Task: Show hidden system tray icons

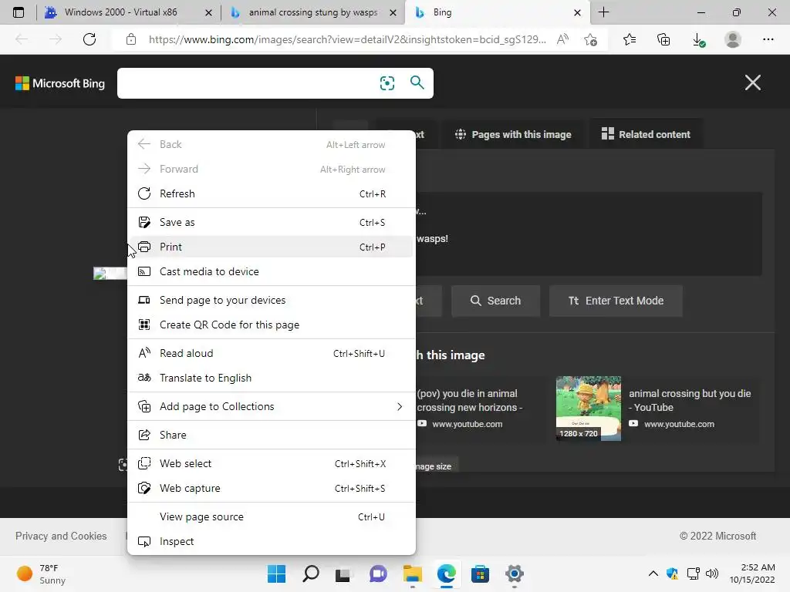Action: pos(653,573)
